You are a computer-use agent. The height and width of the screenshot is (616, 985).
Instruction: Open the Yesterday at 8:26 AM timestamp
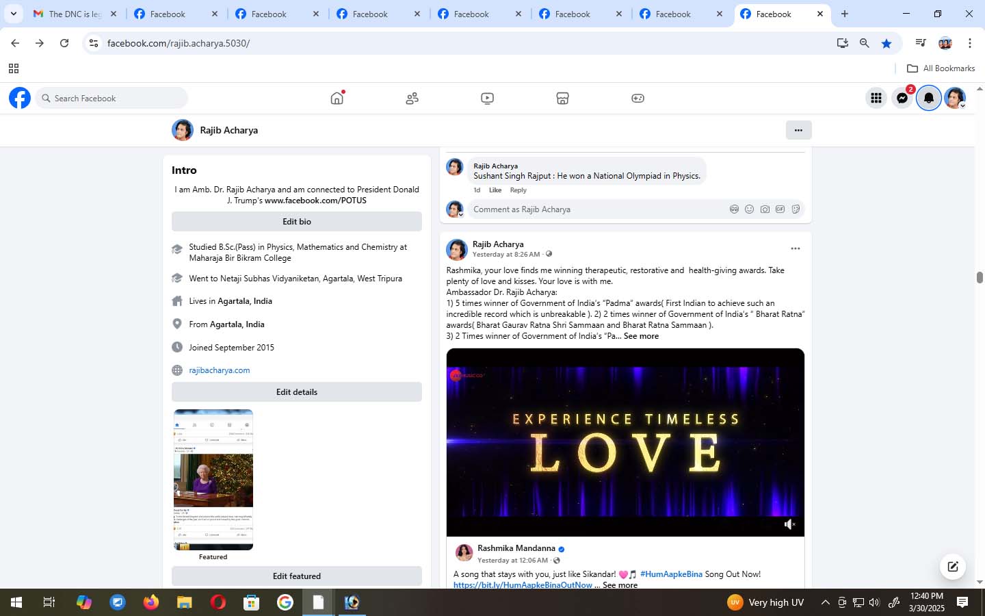(x=506, y=255)
